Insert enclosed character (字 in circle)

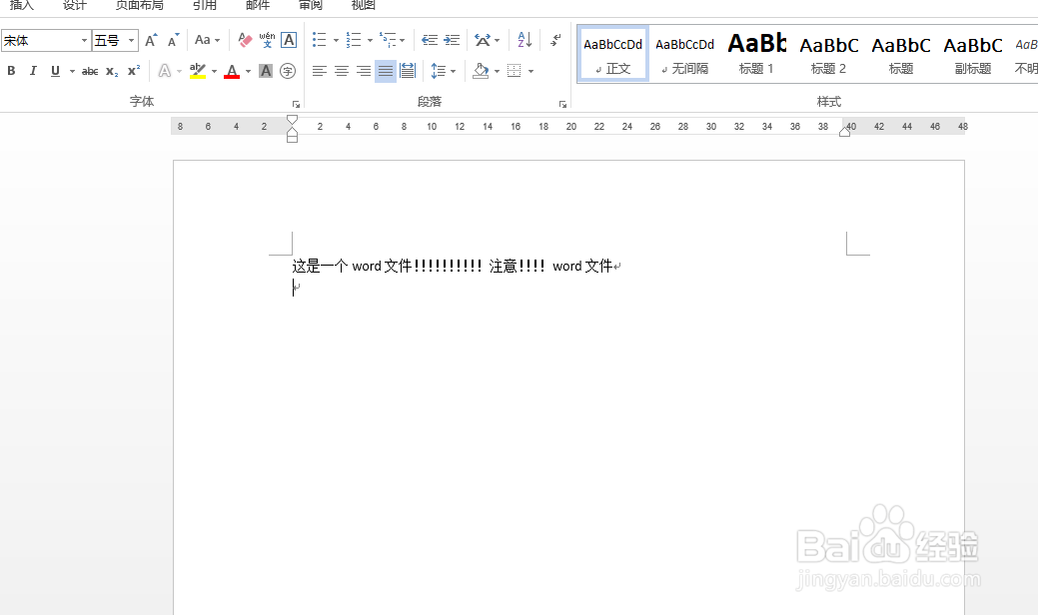pyautogui.click(x=288, y=71)
